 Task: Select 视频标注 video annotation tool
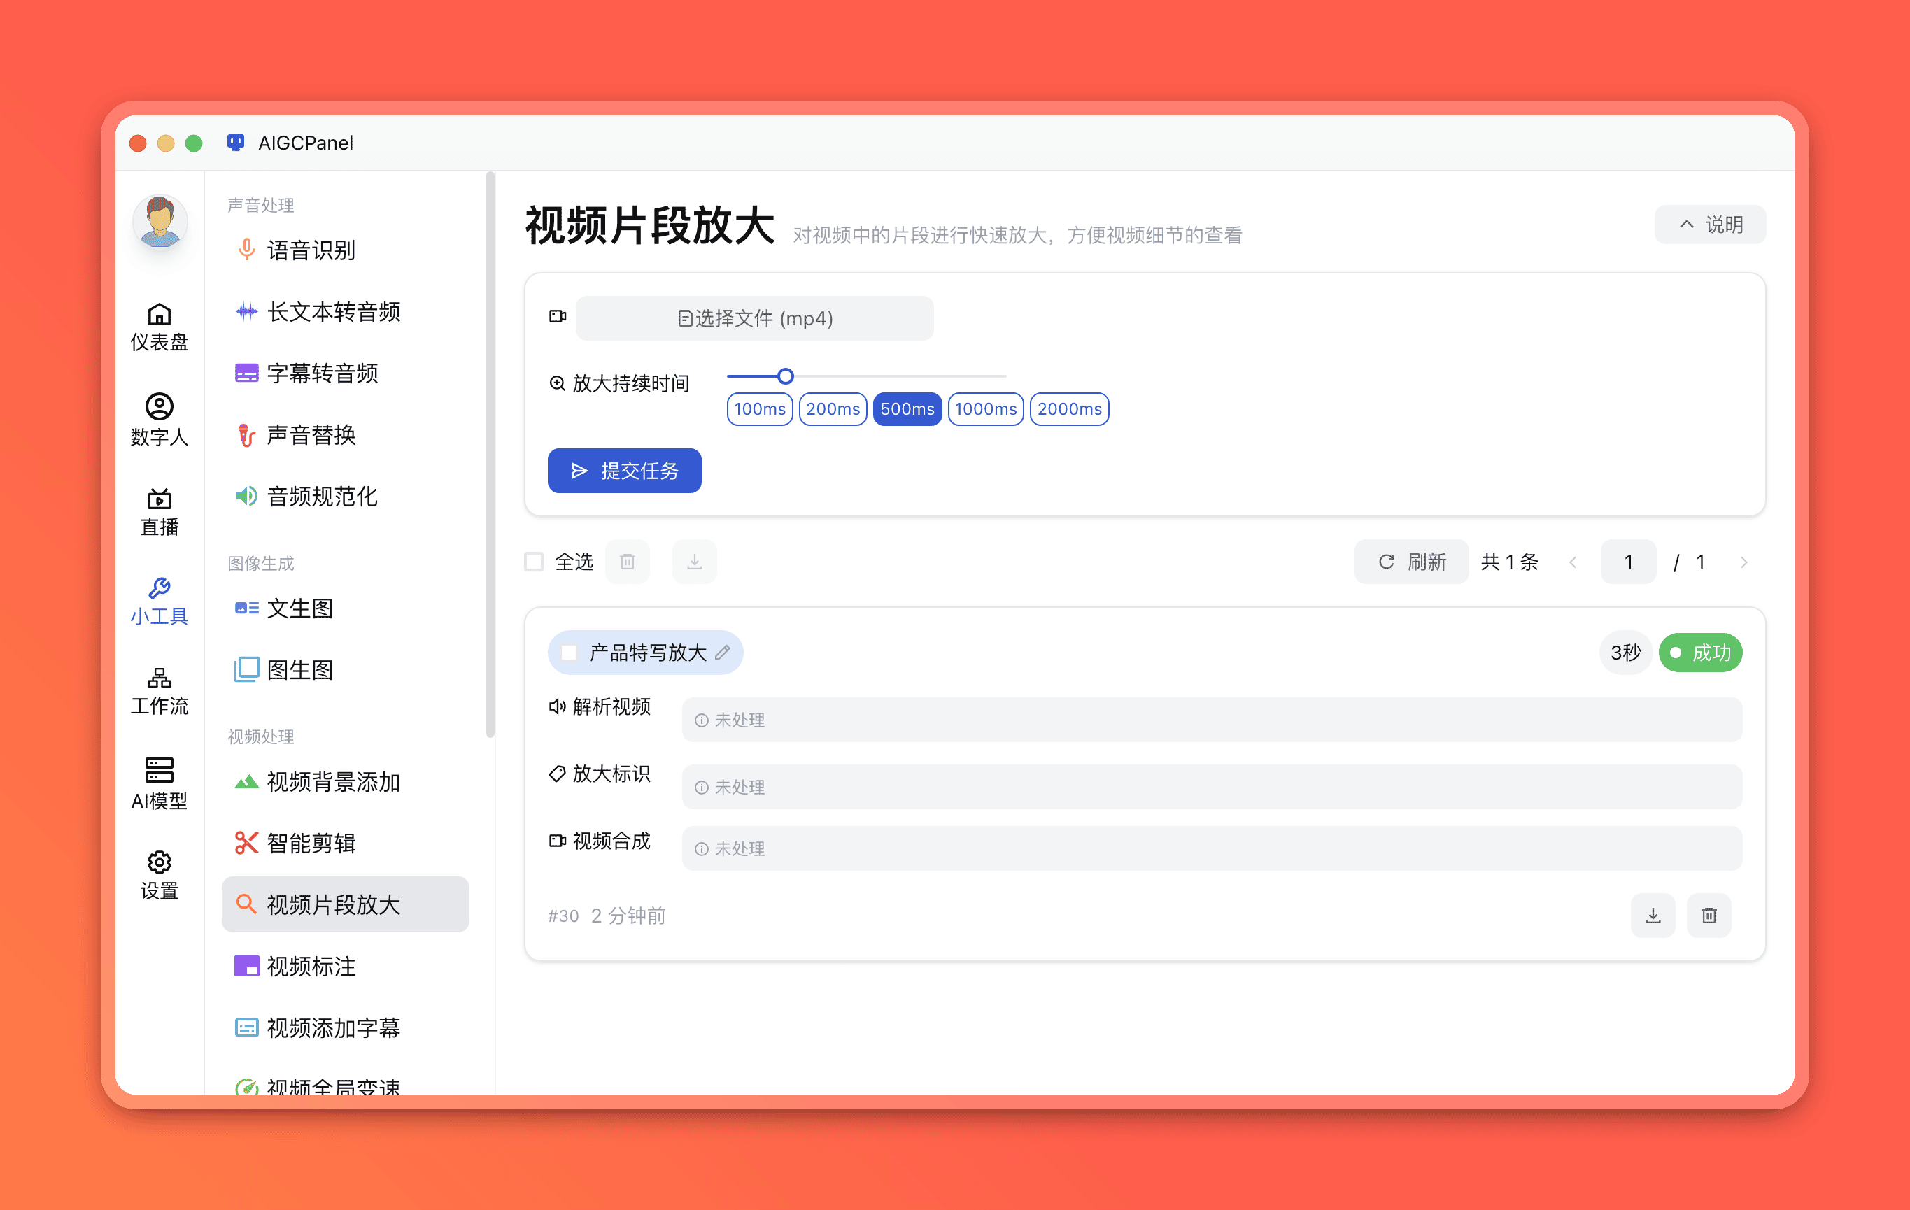(x=345, y=967)
